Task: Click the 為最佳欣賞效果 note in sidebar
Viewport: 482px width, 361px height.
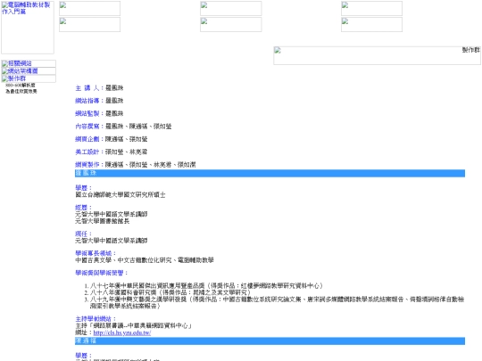Action: (21, 91)
